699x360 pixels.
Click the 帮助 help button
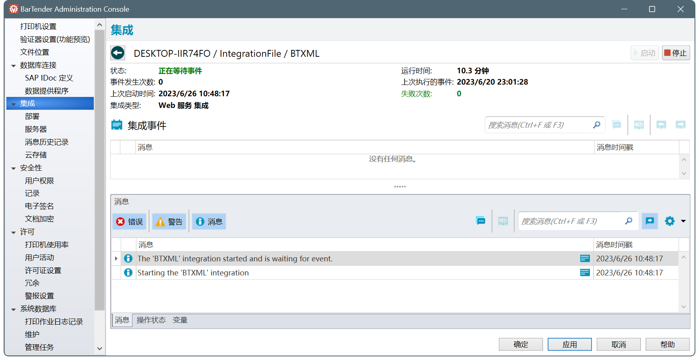tap(668, 344)
